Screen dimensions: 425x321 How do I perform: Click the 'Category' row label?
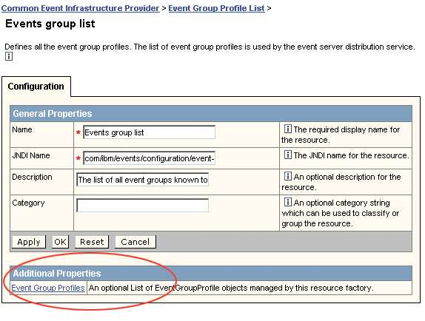tap(28, 203)
